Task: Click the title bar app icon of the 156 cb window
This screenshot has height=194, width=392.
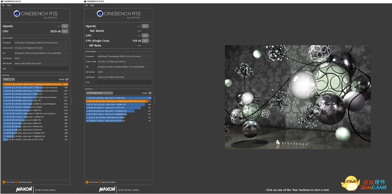Action: [x=85, y=2]
